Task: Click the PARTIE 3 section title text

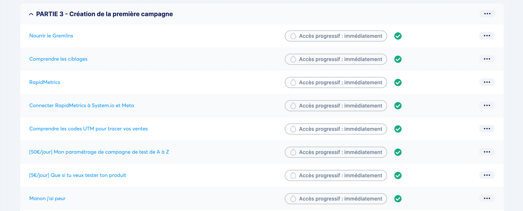Action: click(105, 14)
